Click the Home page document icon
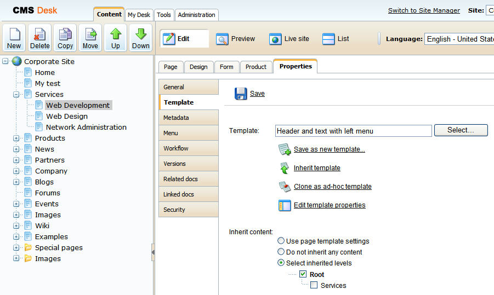 [28, 72]
